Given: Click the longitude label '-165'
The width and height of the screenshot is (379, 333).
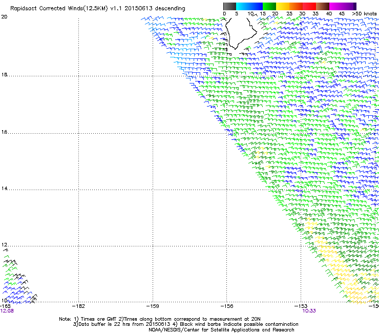Looking at the screenshot, I should click(5, 306).
